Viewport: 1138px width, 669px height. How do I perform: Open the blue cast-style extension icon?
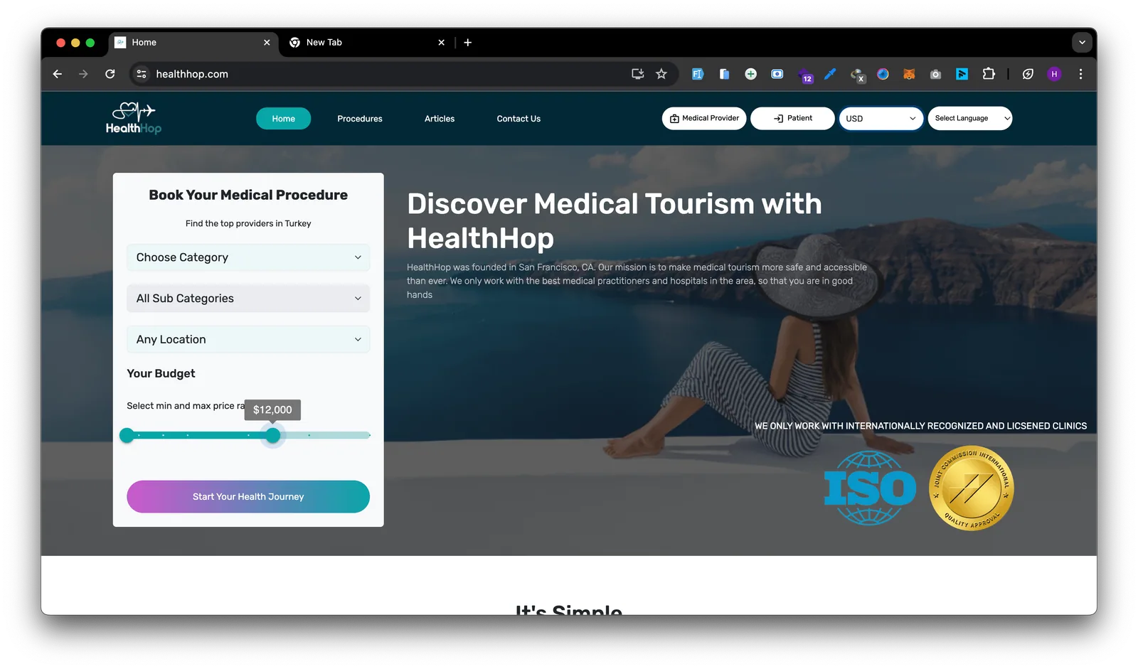click(962, 74)
